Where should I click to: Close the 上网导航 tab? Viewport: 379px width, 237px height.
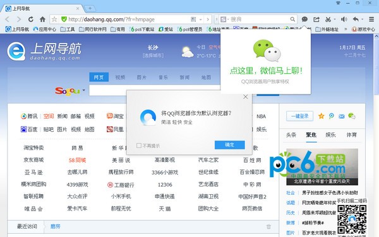click(x=78, y=8)
